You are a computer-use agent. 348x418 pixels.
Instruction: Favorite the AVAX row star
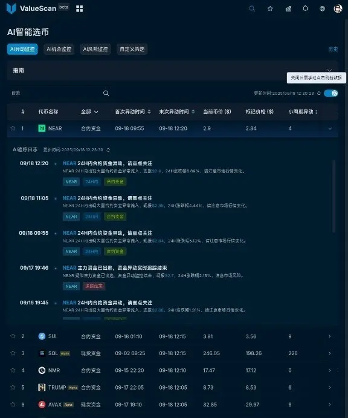[x=13, y=405]
